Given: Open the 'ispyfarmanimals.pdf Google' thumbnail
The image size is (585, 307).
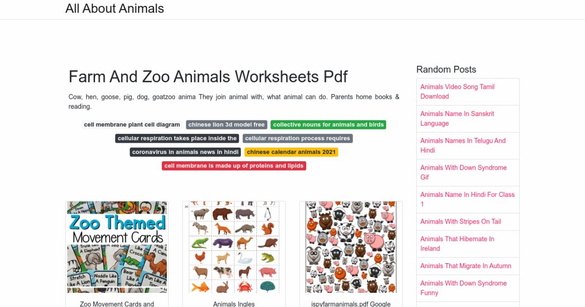Looking at the screenshot, I should (351, 247).
